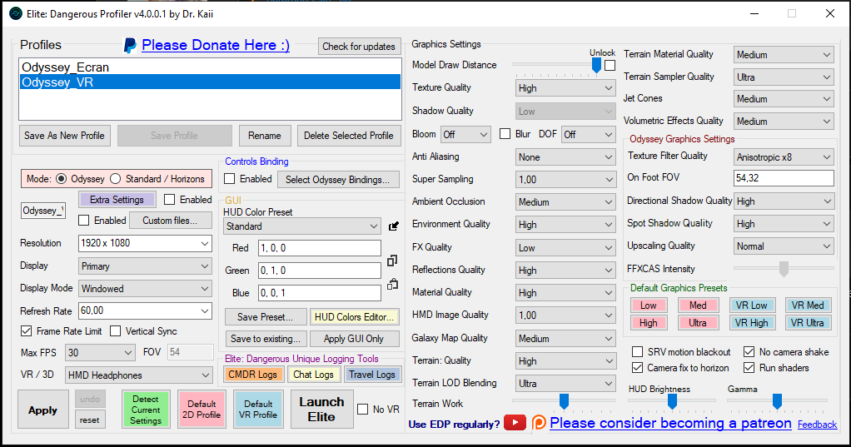The width and height of the screenshot is (851, 447).
Task: Click HUD Brightness slider handle
Action: 672,401
